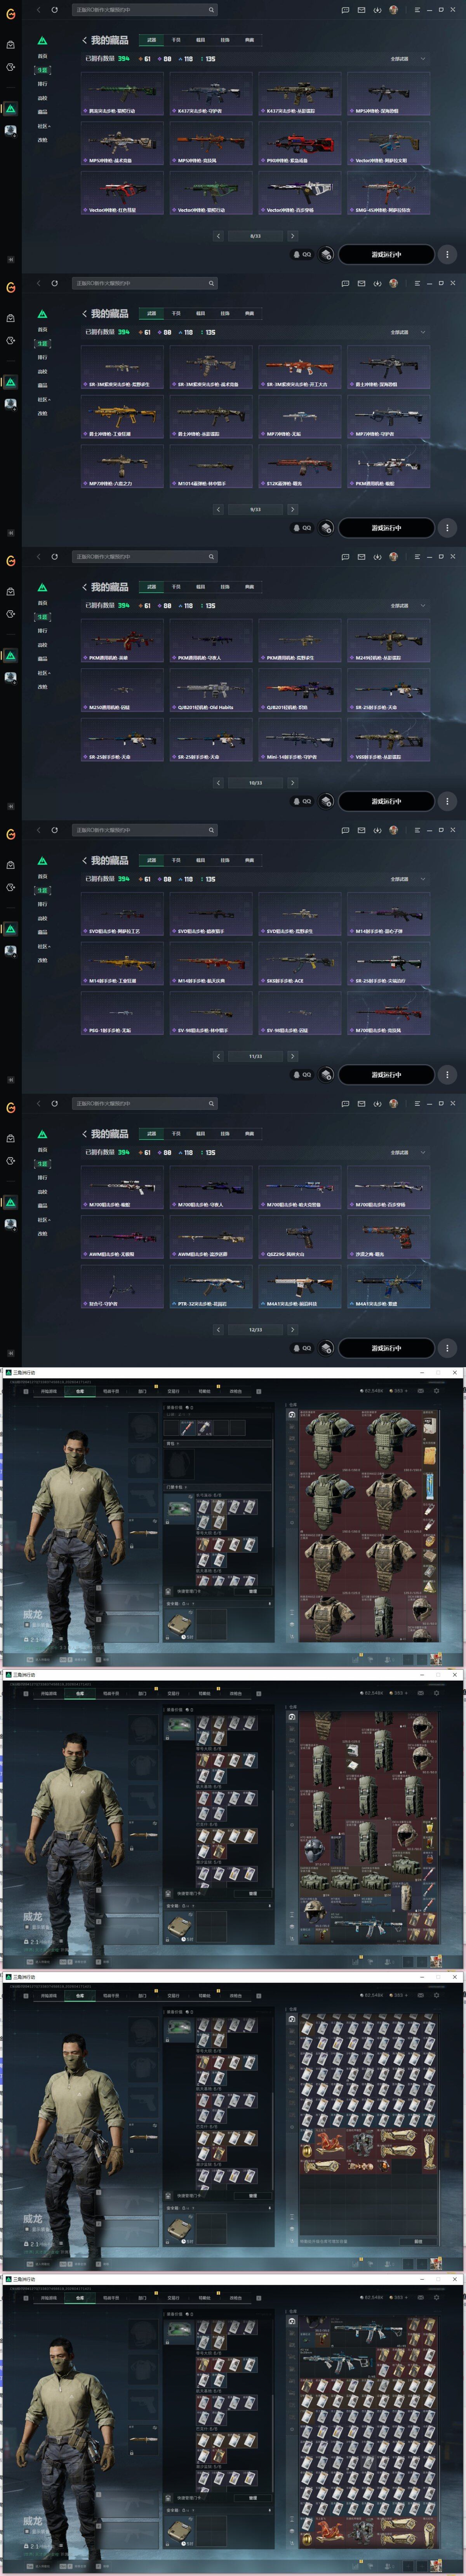Click search field in page 8/33 window
Screen dimensions: 466x2576
(145, 10)
